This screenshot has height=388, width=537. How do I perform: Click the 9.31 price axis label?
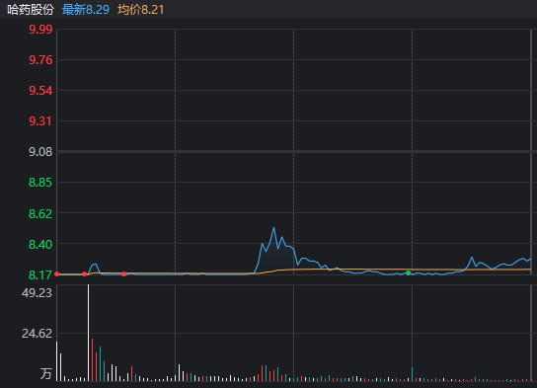pyautogui.click(x=40, y=121)
